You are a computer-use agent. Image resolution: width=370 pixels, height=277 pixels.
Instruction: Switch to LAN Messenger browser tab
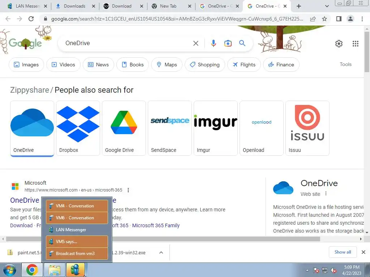(x=27, y=6)
